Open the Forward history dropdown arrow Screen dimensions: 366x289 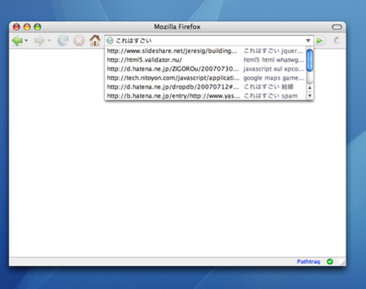(49, 41)
